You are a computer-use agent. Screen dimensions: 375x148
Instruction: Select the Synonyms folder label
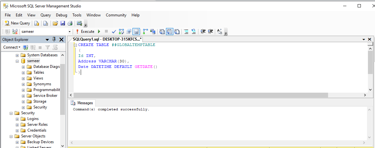tap(42, 84)
